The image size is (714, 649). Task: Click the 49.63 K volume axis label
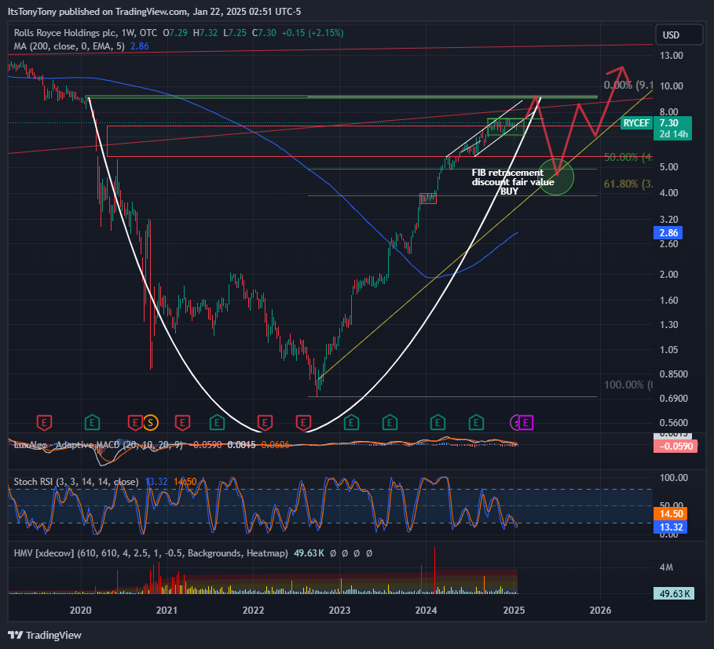coord(674,593)
